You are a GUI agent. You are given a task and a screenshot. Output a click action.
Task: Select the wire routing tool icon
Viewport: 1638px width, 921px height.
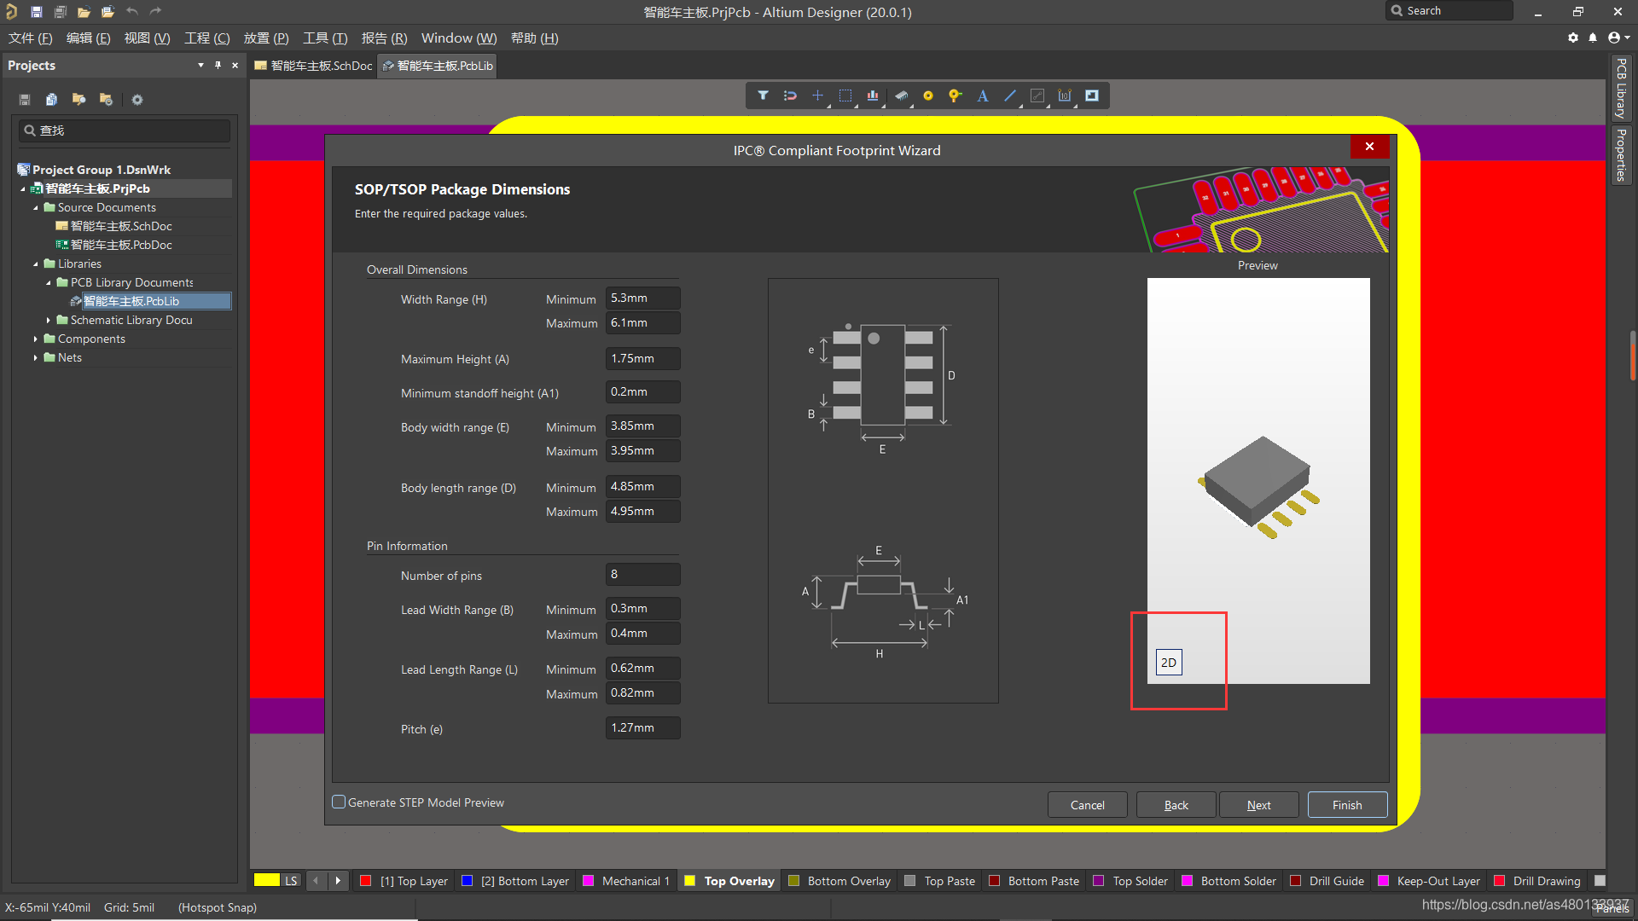pyautogui.click(x=1008, y=96)
